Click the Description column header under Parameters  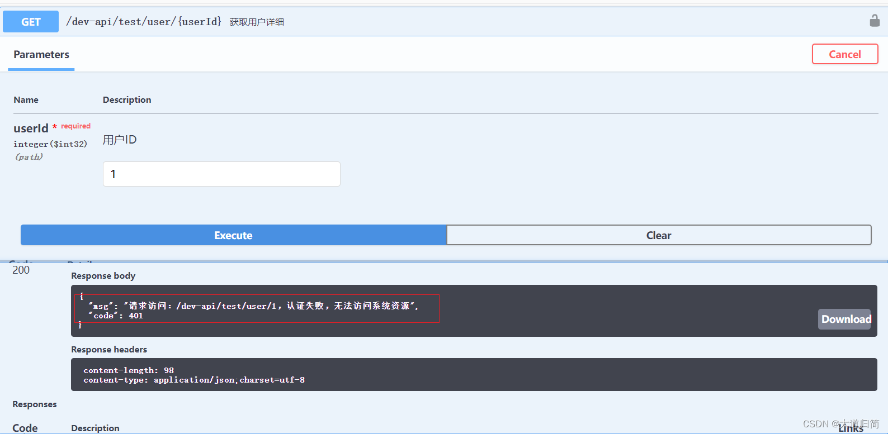(x=127, y=100)
